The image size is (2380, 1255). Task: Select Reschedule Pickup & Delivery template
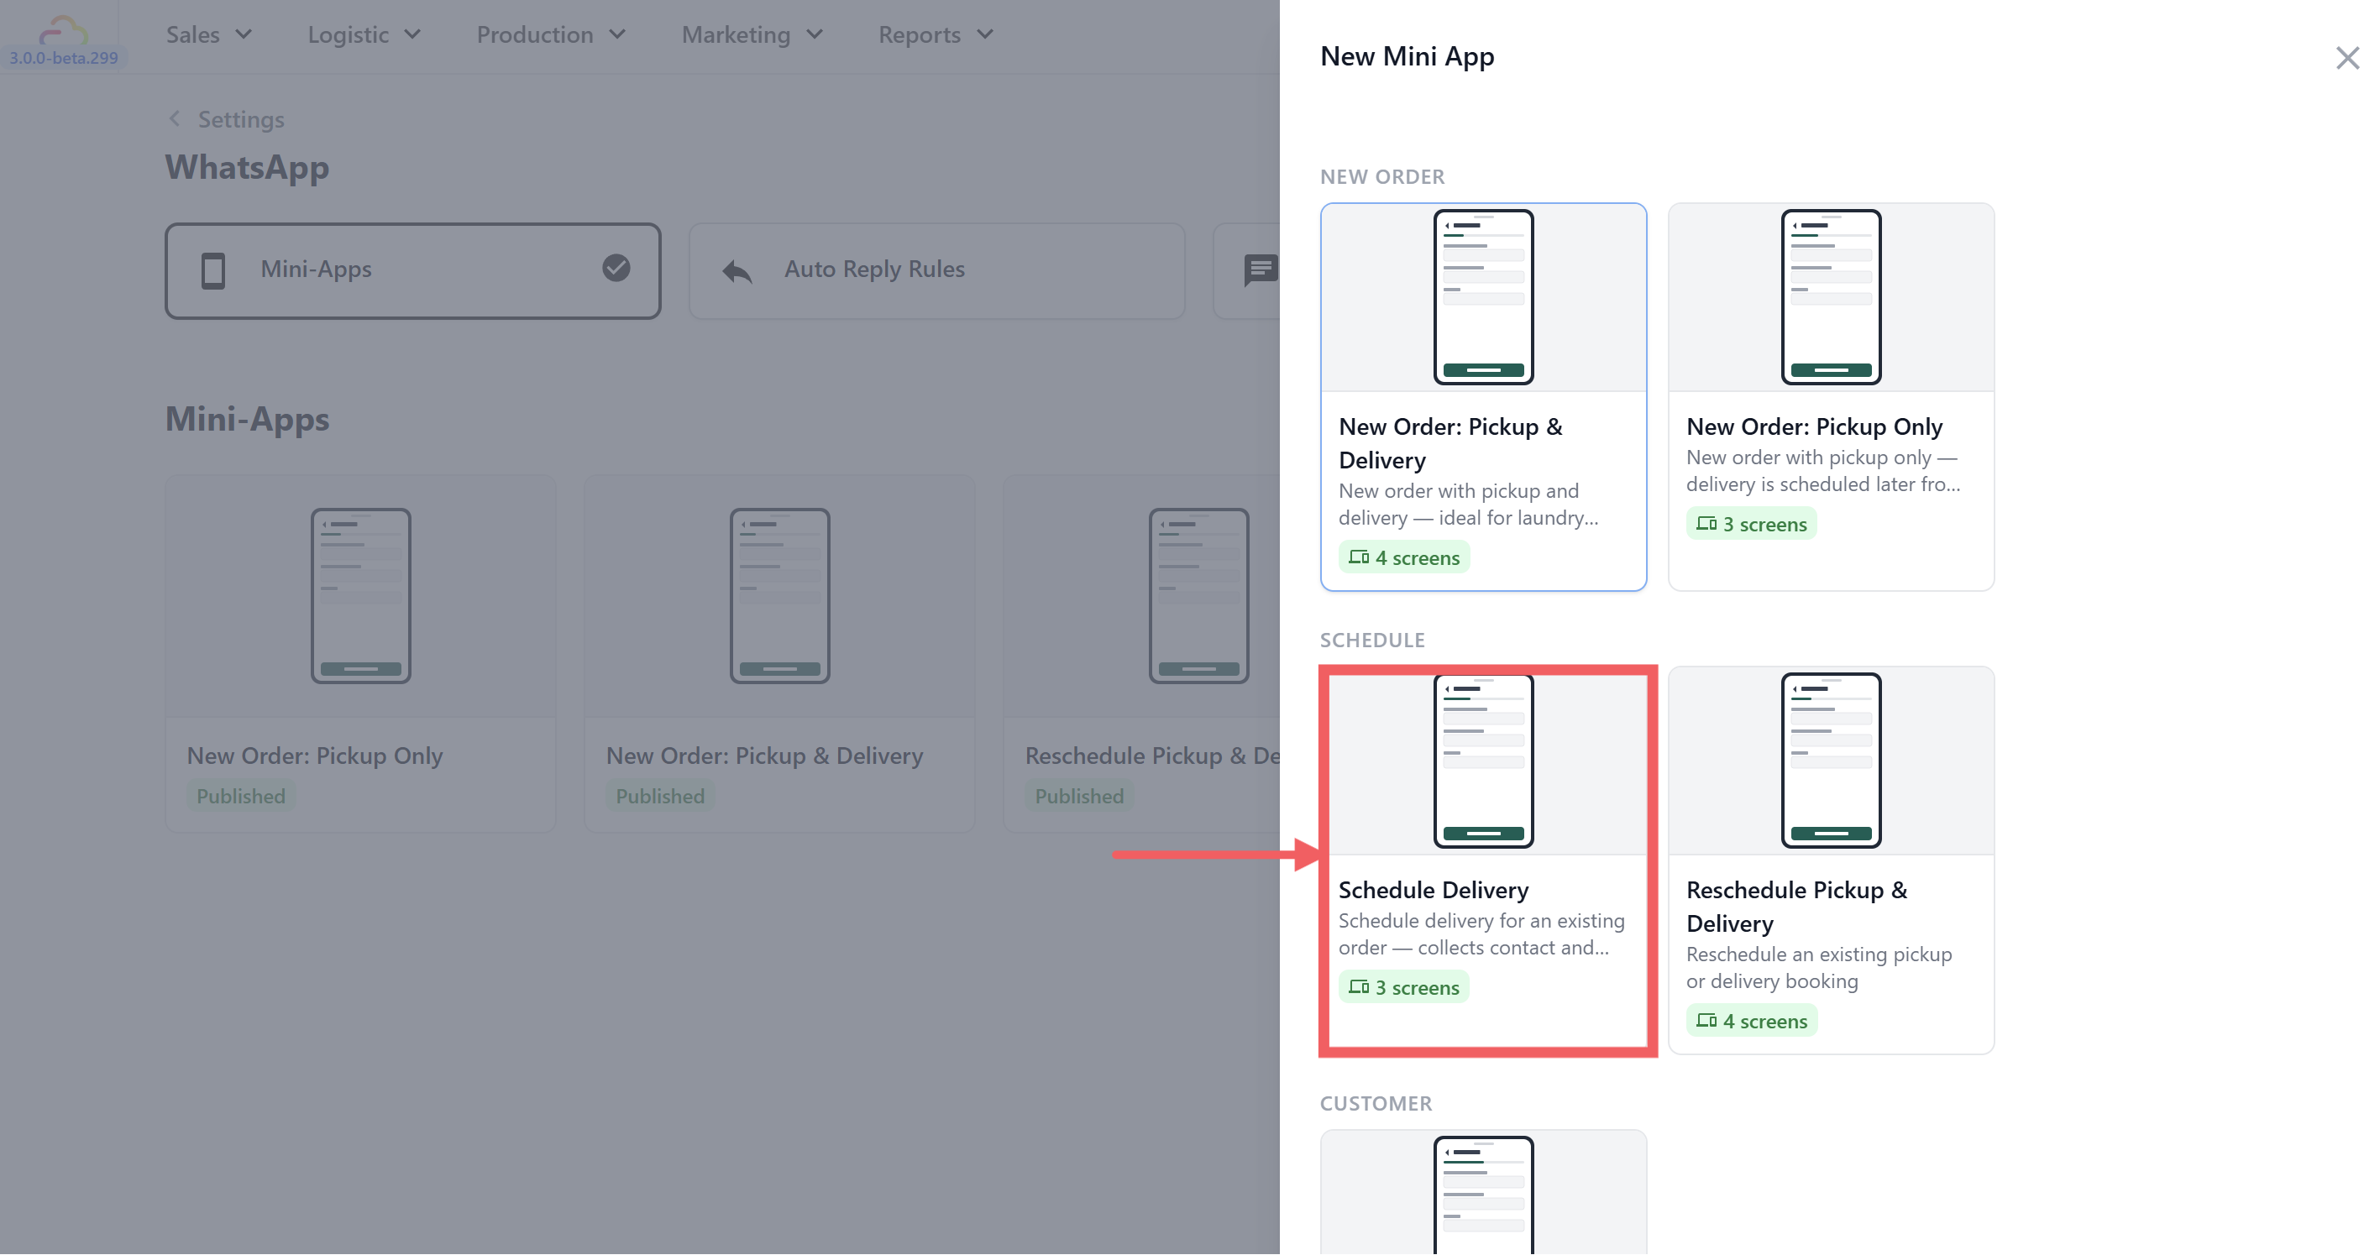pos(1830,860)
